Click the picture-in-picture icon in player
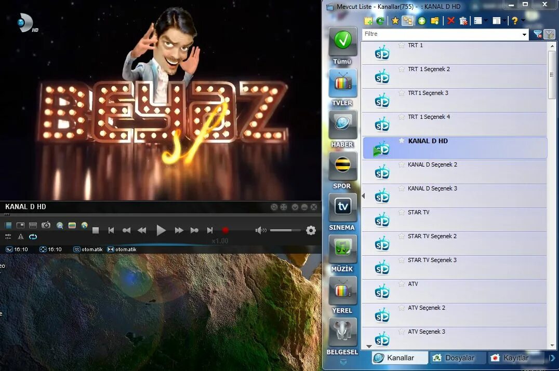 [20, 225]
